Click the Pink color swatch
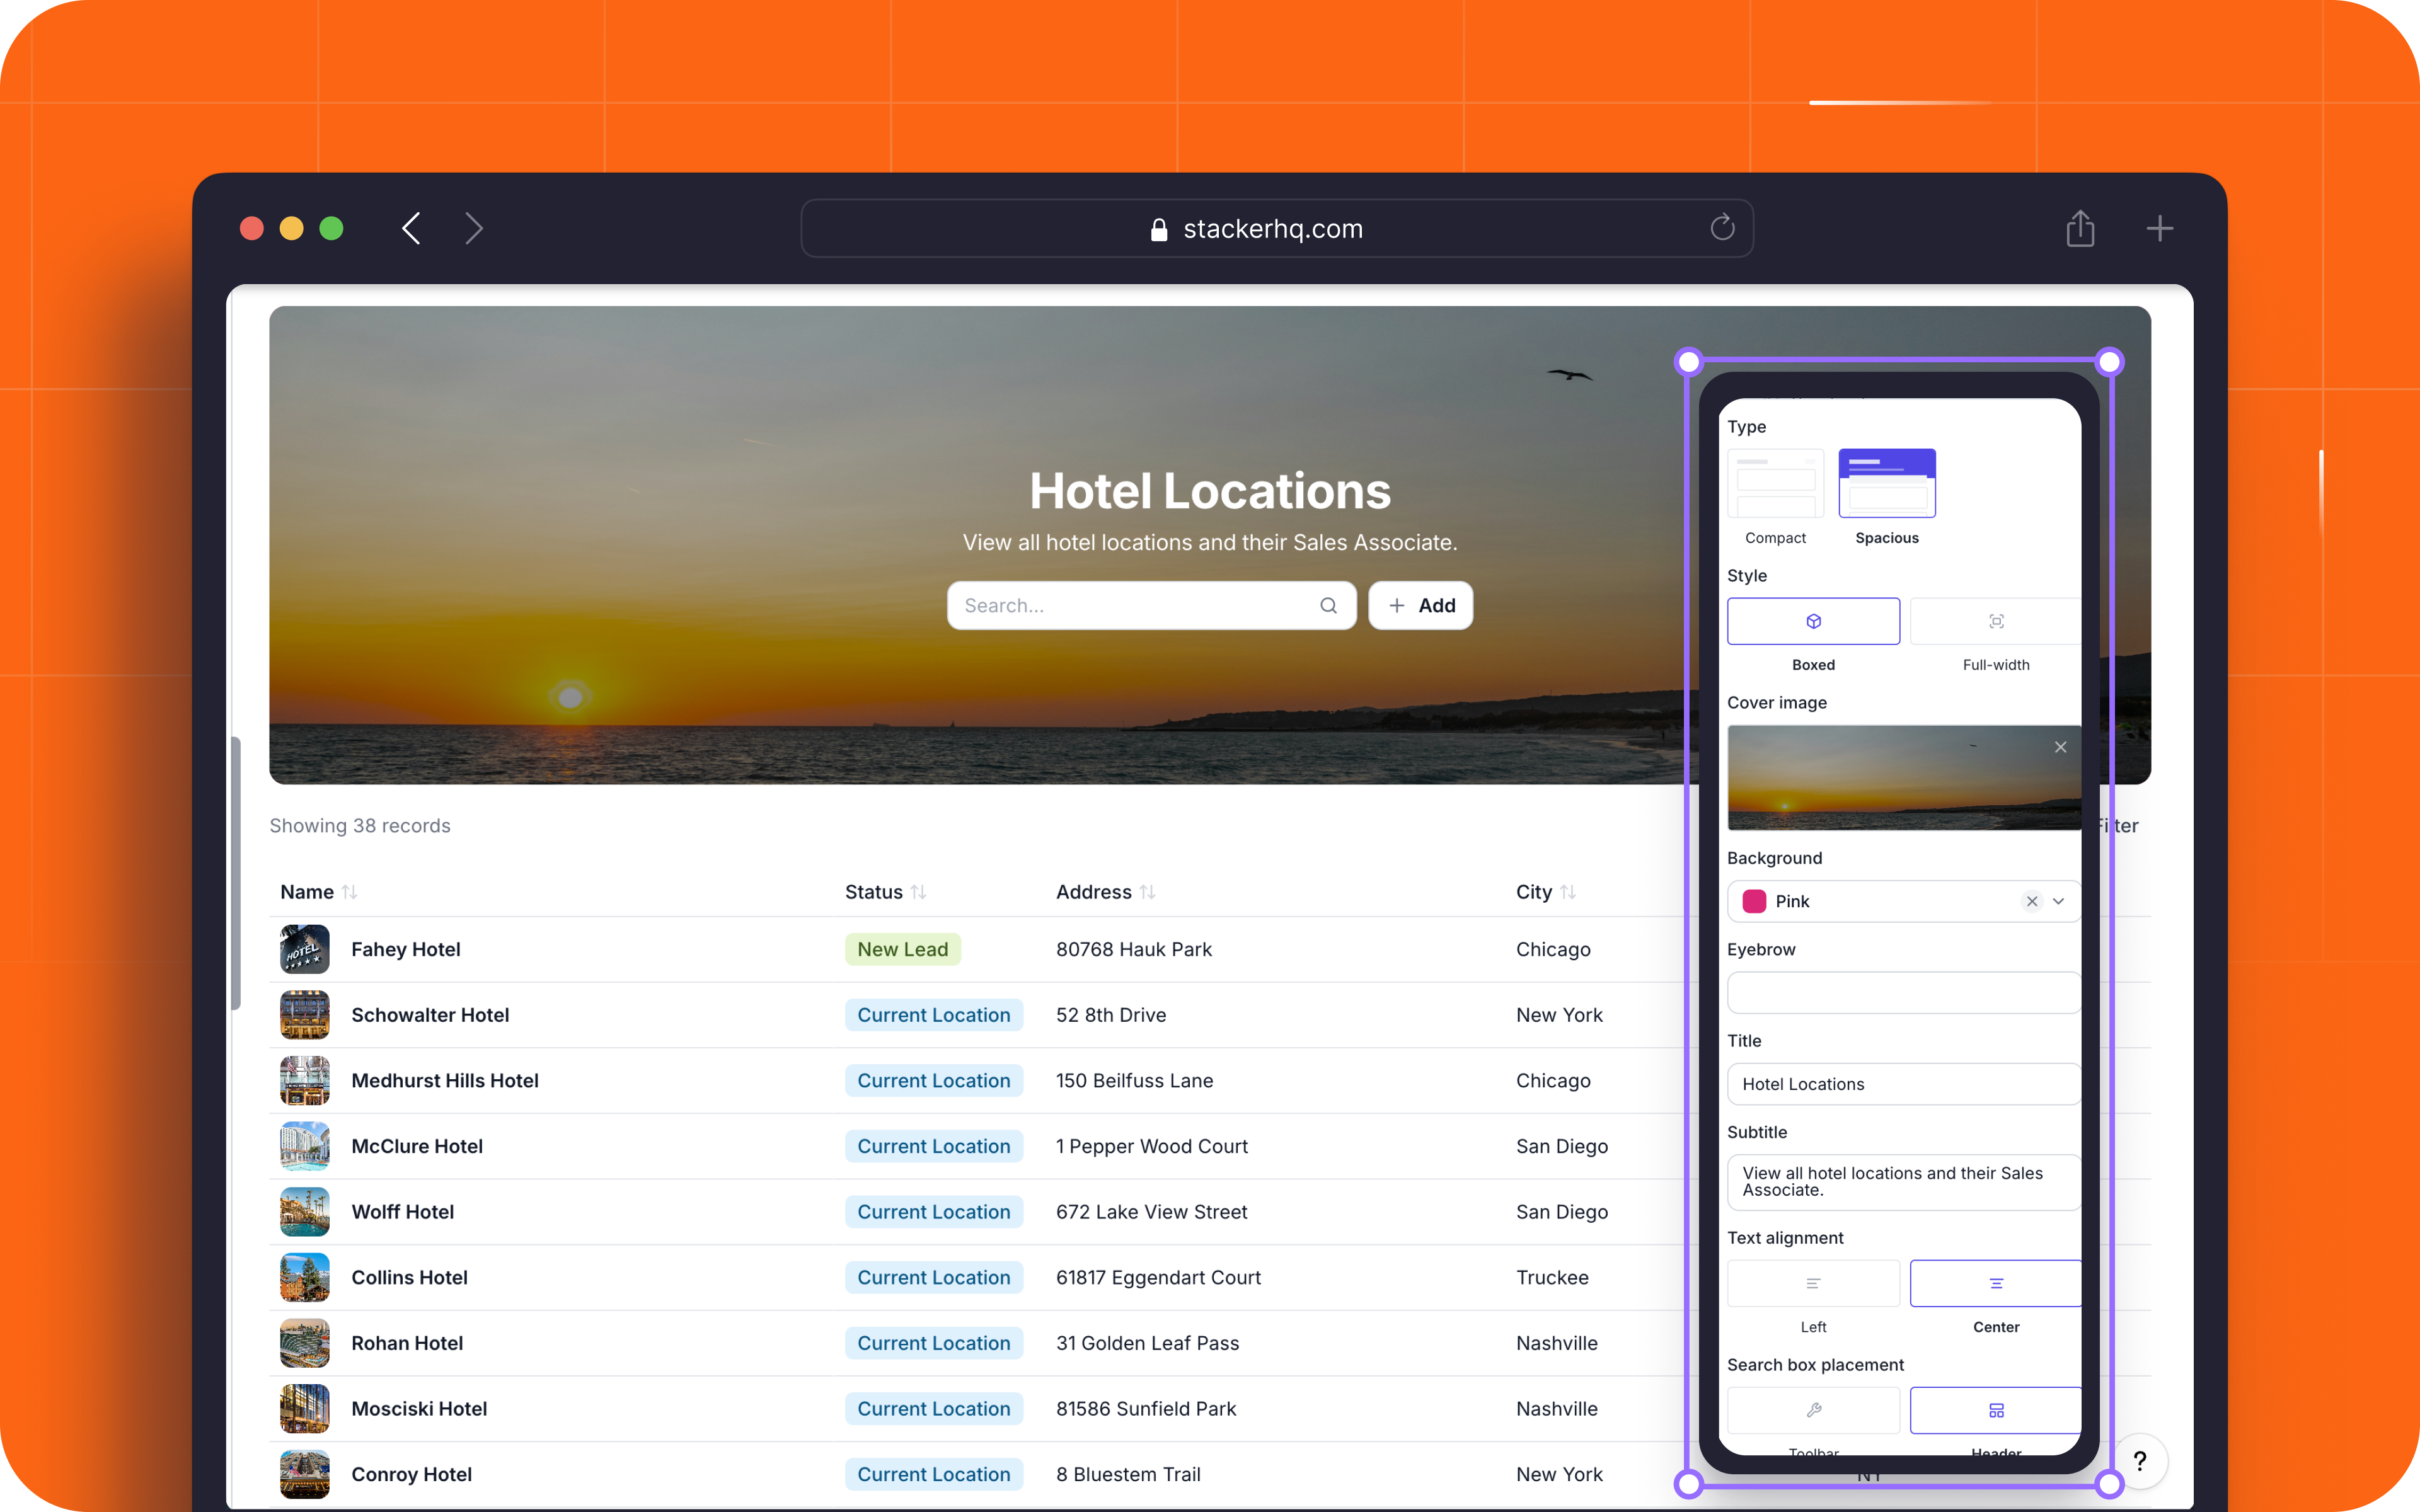This screenshot has height=1512, width=2420. point(1754,901)
